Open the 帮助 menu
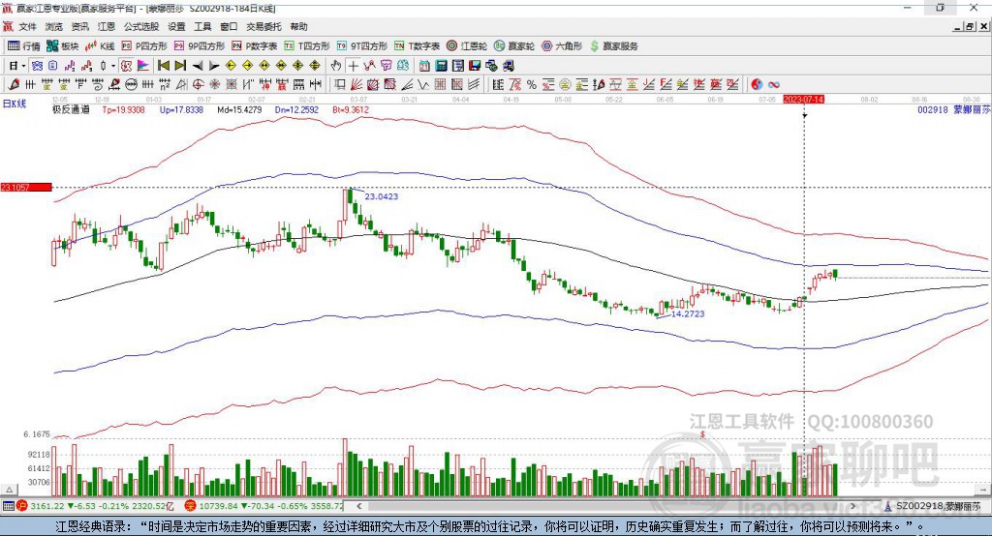 [298, 26]
